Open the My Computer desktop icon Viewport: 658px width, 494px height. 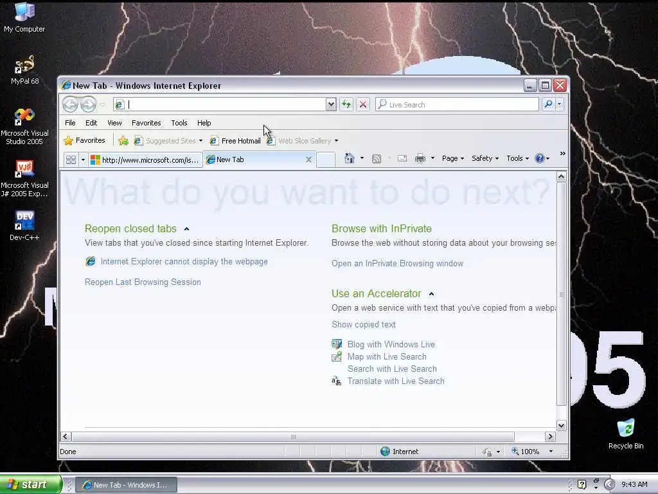[24, 17]
